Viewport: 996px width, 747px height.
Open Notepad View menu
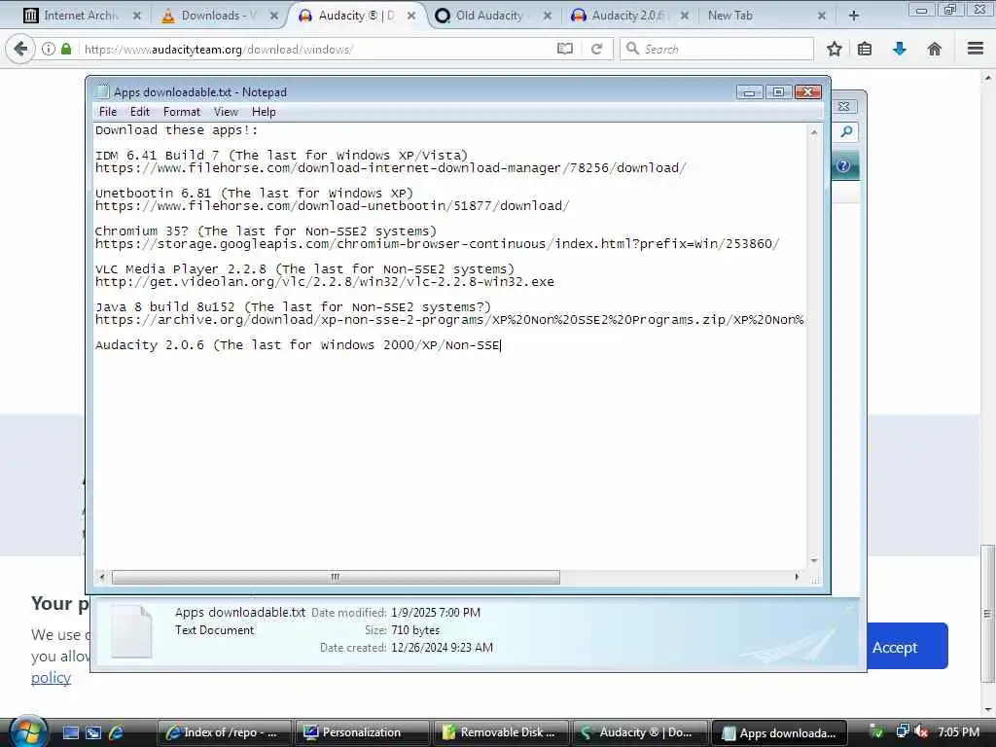226,112
